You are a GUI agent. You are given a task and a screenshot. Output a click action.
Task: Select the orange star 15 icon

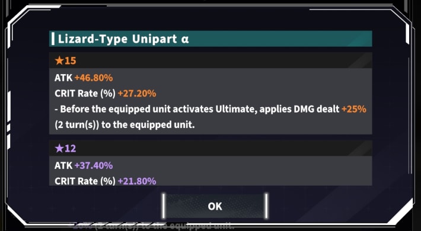(x=59, y=60)
